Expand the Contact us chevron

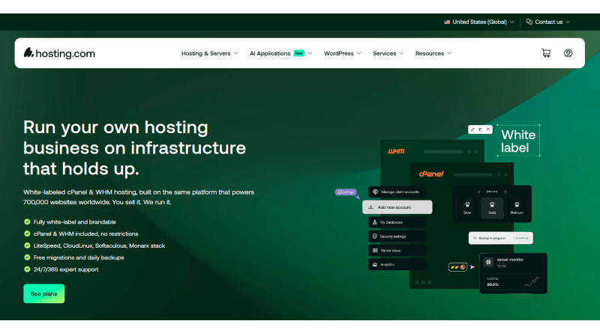click(x=568, y=22)
